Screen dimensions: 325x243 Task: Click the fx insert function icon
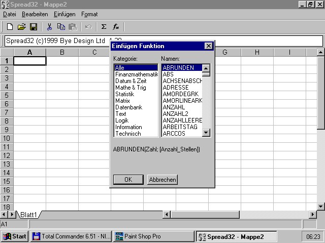[116, 27]
